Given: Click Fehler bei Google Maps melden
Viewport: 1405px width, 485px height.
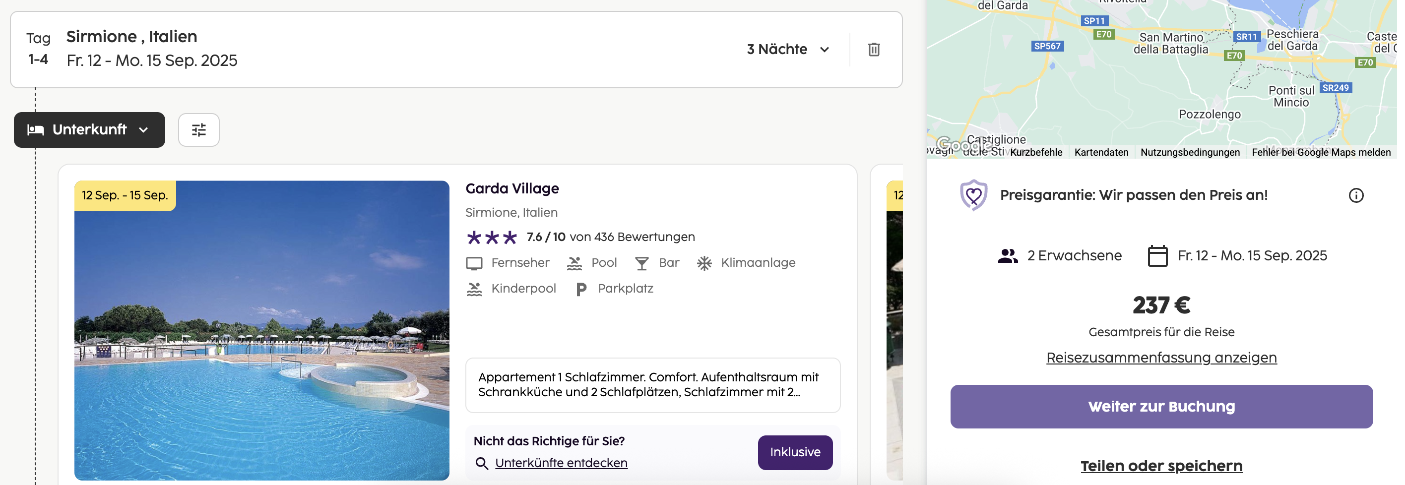Looking at the screenshot, I should 1321,153.
